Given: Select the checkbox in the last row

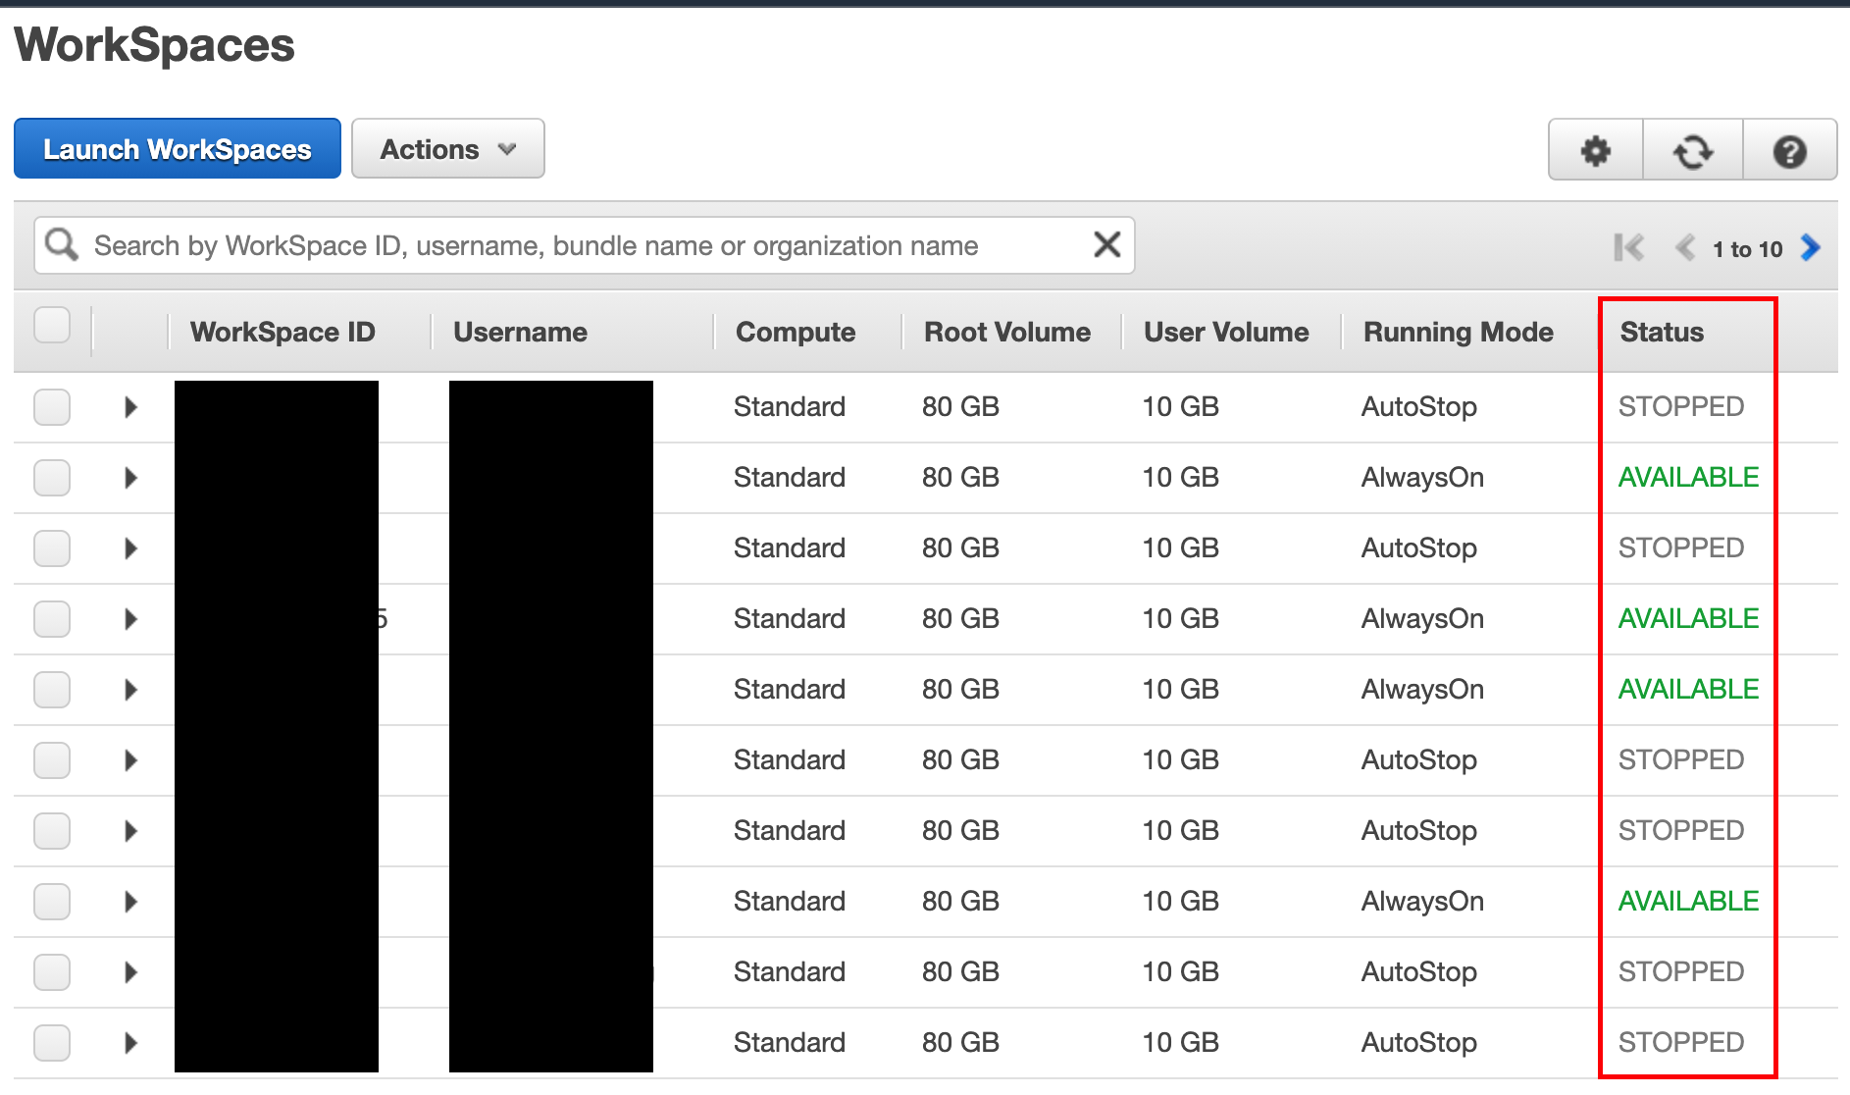Looking at the screenshot, I should pos(52,1042).
